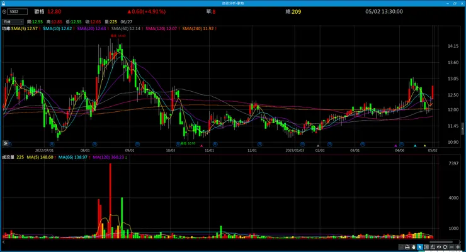The height and width of the screenshot is (252, 466).
Task: Click the drawing tools icon beside pointer
Action: point(433,247)
